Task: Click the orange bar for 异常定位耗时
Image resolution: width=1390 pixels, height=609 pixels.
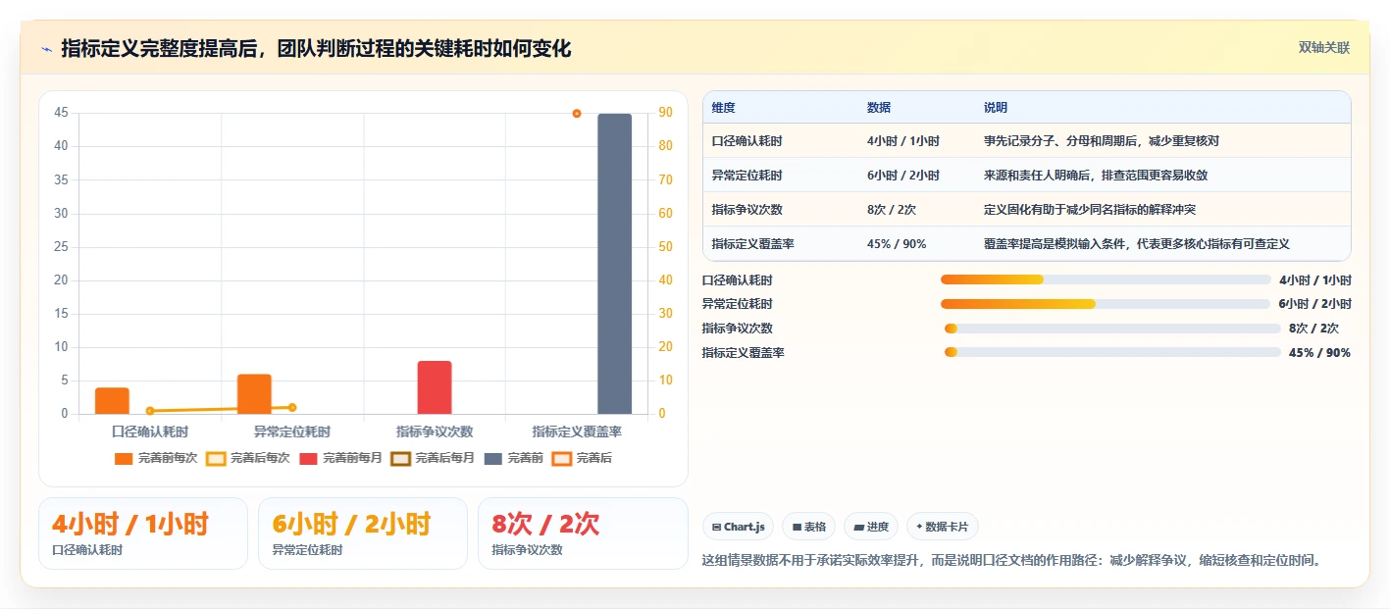Action: 254,394
